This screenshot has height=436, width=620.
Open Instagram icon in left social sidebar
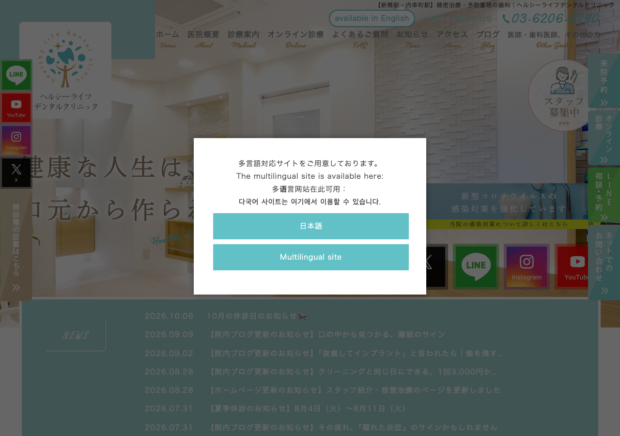(16, 140)
